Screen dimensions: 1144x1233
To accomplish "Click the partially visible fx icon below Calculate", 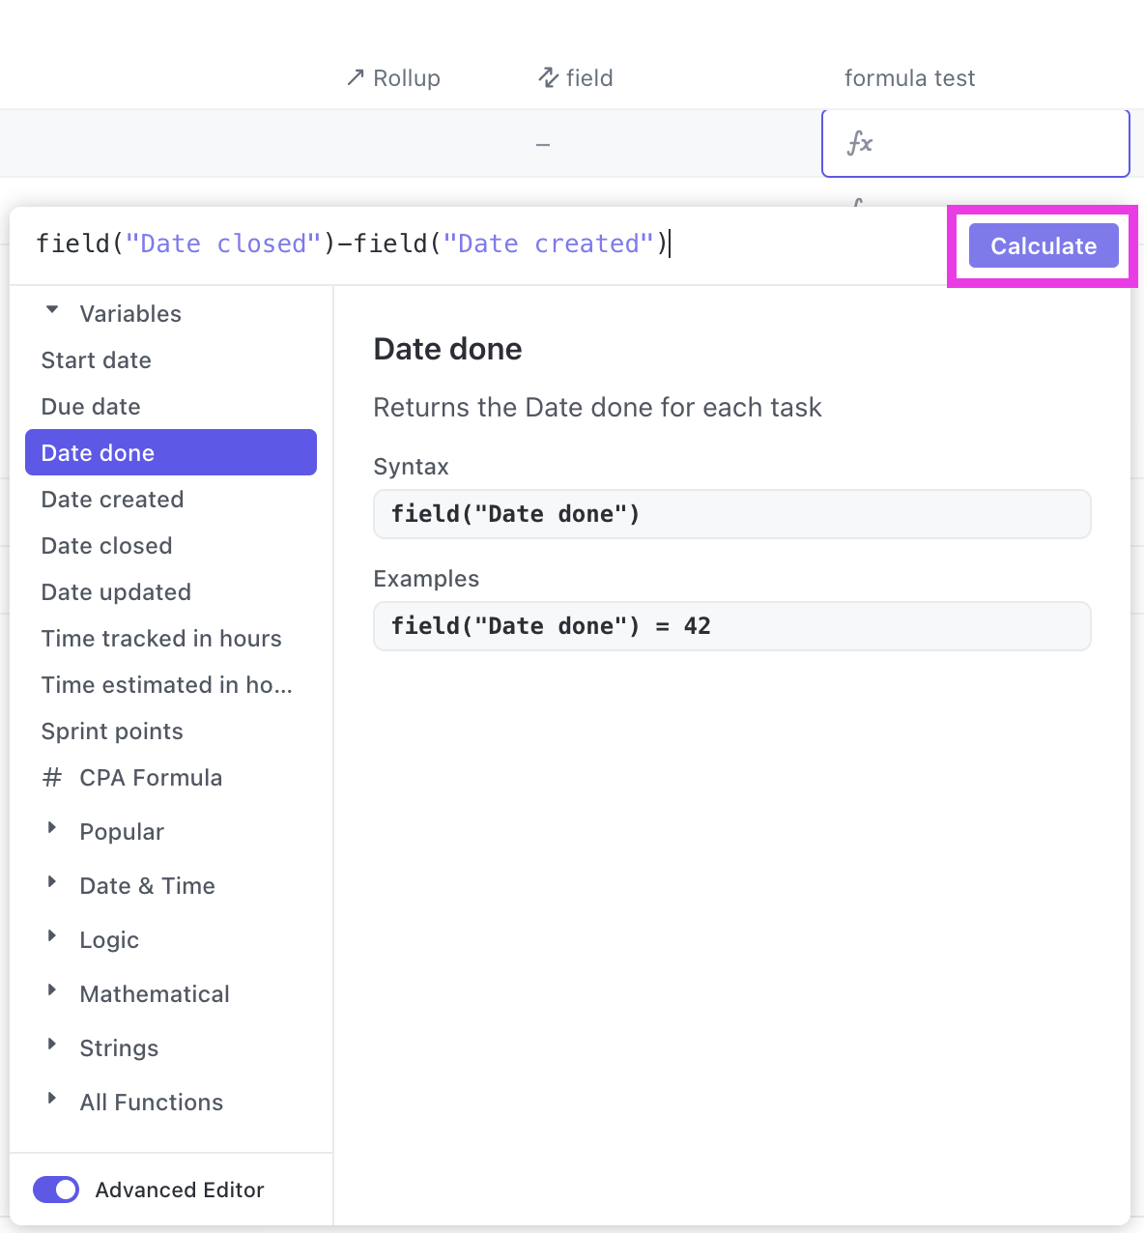I will 858,204.
